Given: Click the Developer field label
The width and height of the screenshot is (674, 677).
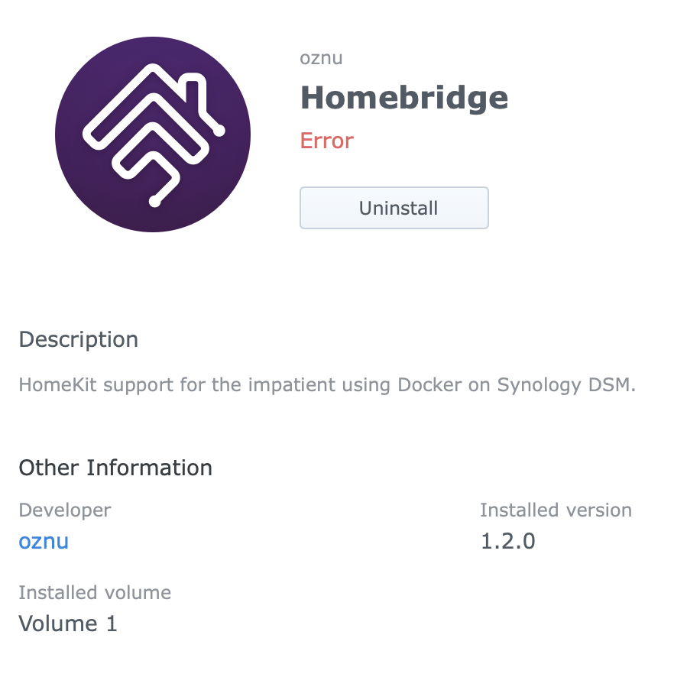Looking at the screenshot, I should 64,510.
